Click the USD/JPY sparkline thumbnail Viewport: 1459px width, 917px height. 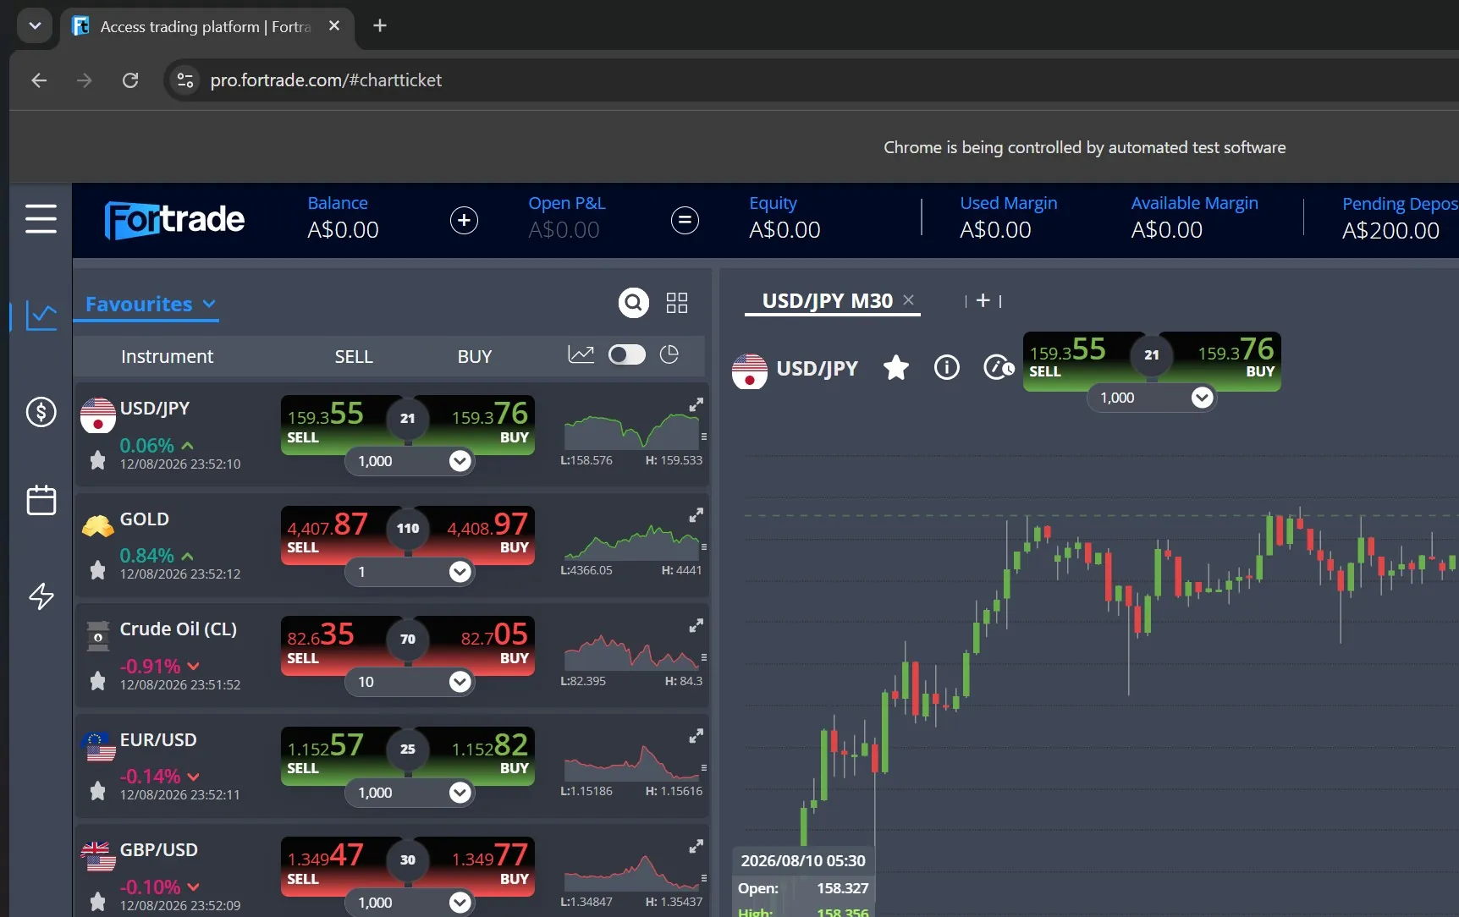(631, 431)
